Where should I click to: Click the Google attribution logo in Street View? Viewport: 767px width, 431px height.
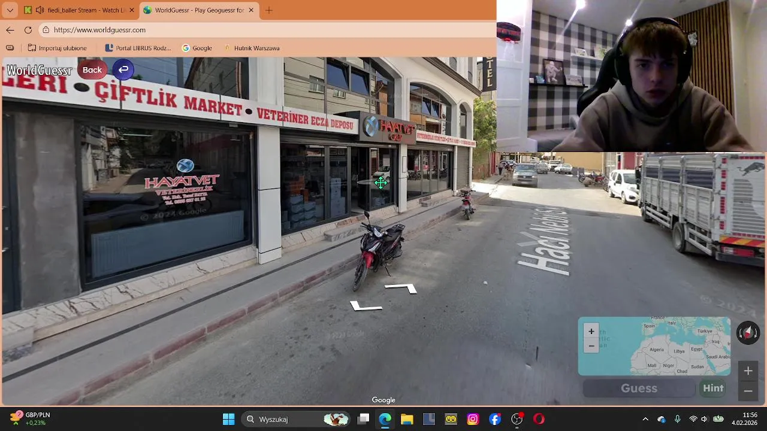[383, 400]
